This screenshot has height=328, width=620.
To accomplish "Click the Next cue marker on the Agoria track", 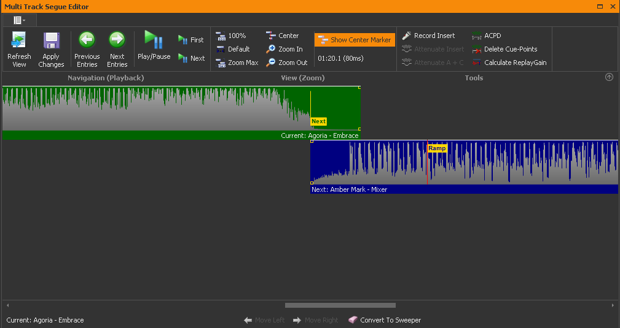I will [x=318, y=121].
